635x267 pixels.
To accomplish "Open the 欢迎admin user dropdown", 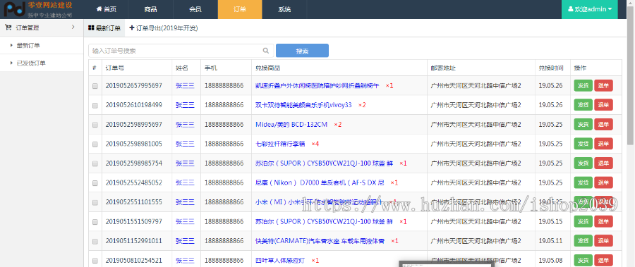I will pos(589,9).
